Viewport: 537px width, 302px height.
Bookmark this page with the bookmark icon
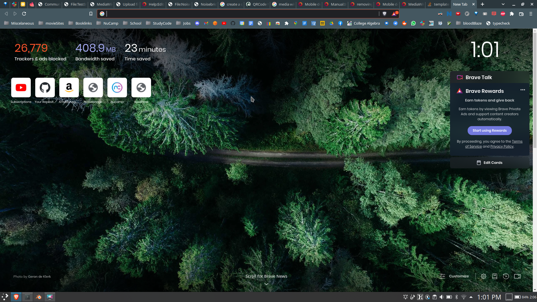(91, 14)
